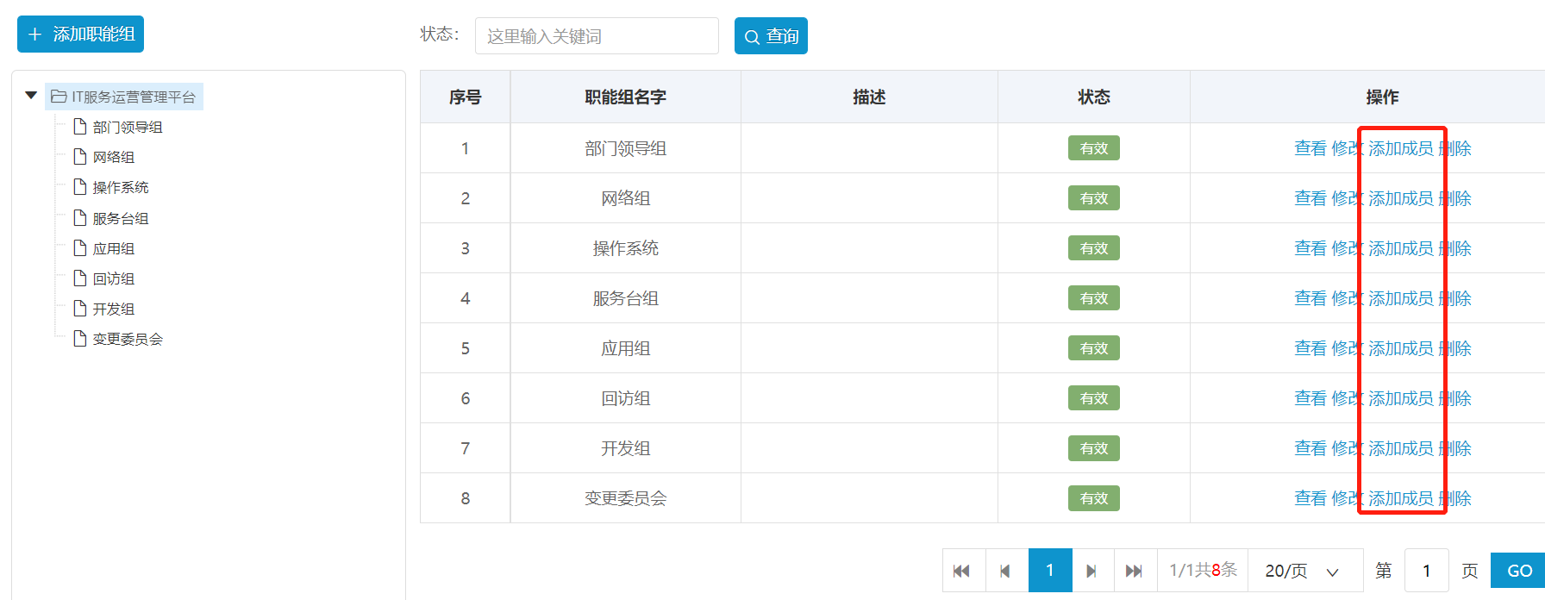Select 网络组 in the left tree
The width and height of the screenshot is (1545, 600).
tap(114, 157)
